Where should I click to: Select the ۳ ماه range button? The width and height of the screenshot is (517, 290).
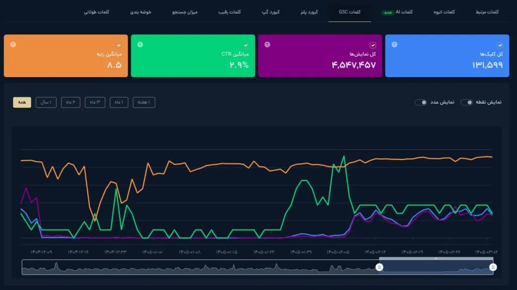tap(95, 102)
